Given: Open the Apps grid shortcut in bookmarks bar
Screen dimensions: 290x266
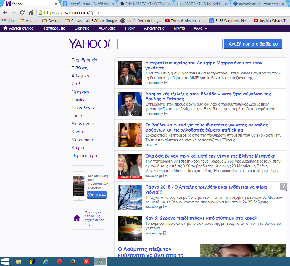Looking at the screenshot, I should [x=9, y=20].
